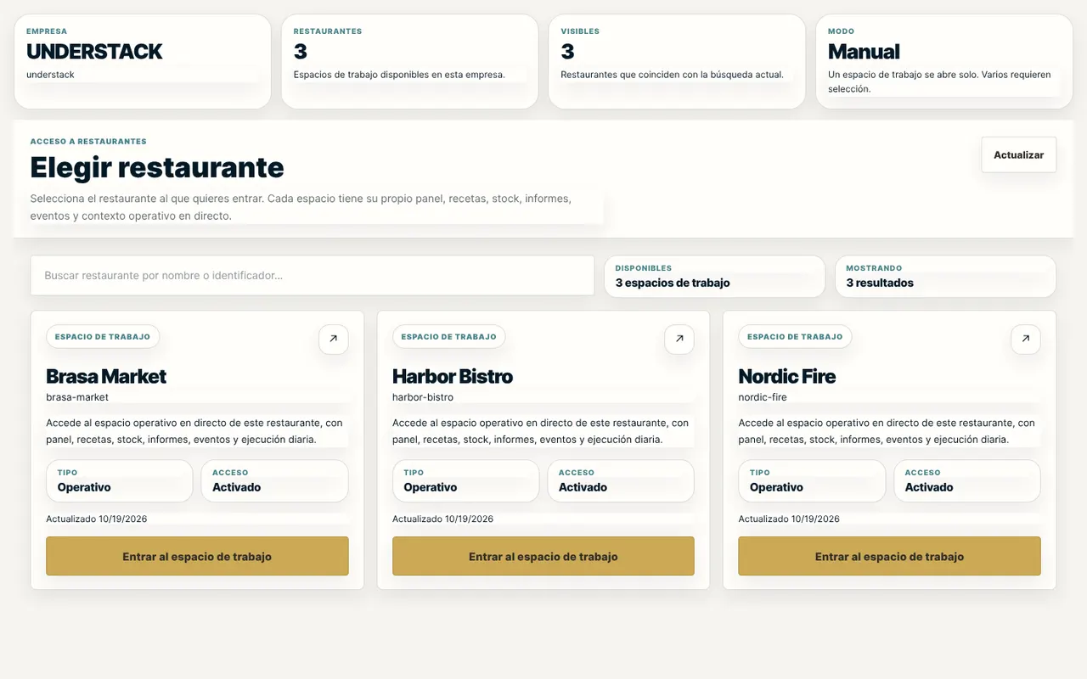Click the Modo Manual summary card

click(944, 61)
